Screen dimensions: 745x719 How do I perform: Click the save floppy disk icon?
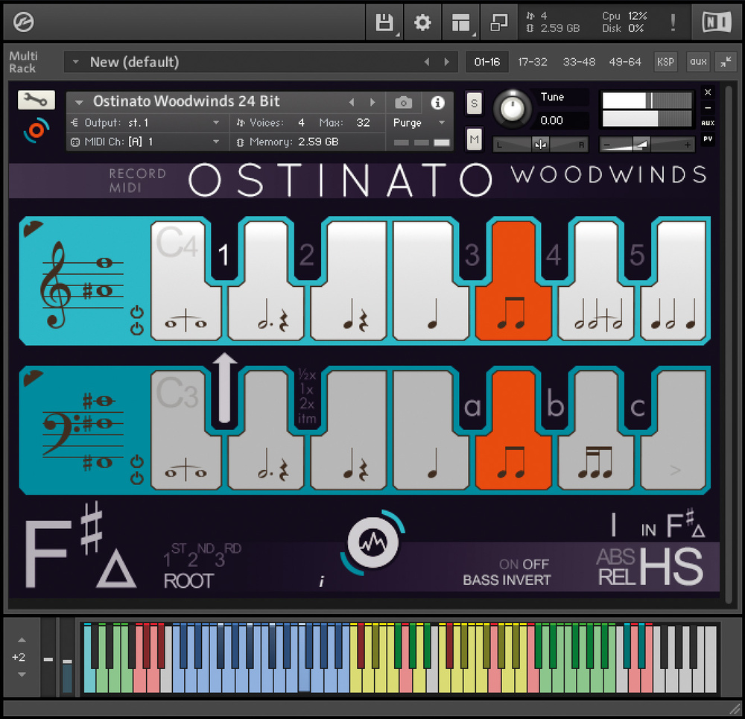tap(384, 23)
